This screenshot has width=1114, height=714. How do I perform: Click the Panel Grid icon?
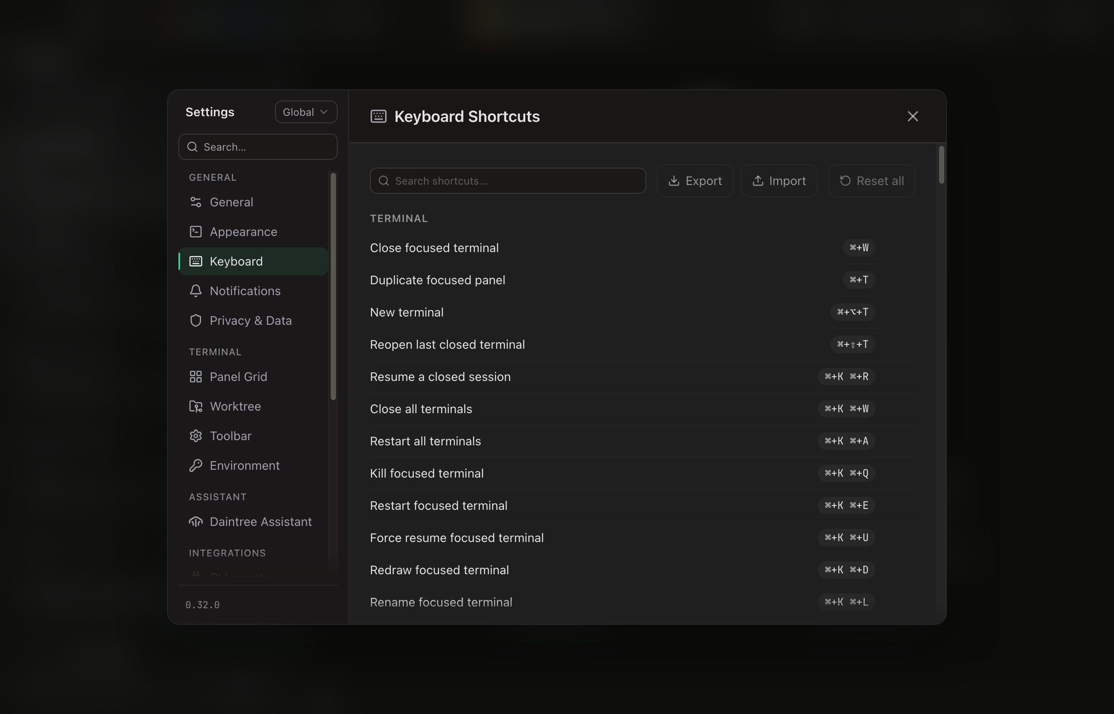(195, 377)
